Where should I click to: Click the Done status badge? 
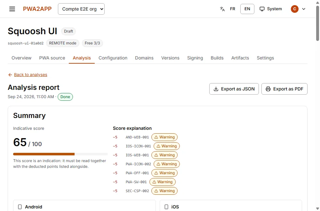coord(65,97)
